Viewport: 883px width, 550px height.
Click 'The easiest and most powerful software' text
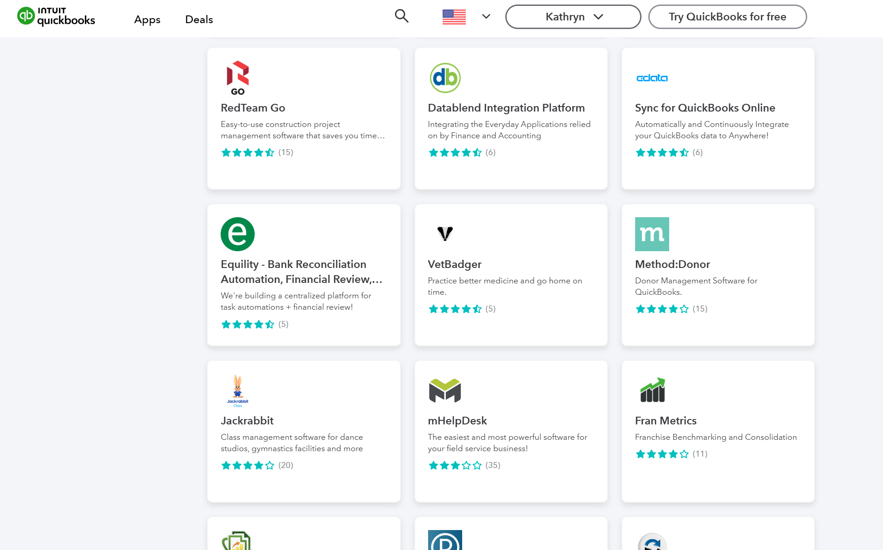[508, 443]
